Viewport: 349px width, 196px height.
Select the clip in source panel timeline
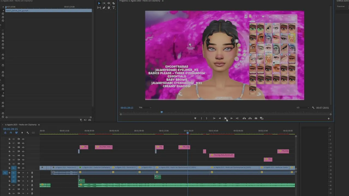tap(49, 11)
